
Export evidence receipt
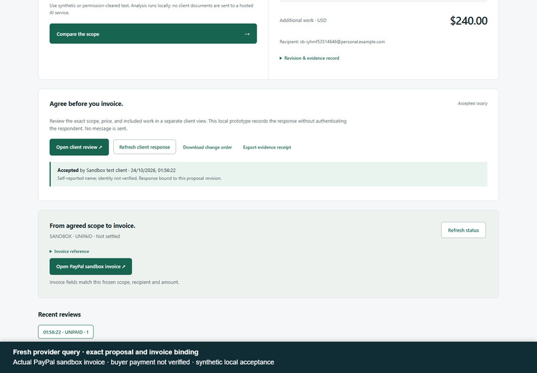(267, 147)
